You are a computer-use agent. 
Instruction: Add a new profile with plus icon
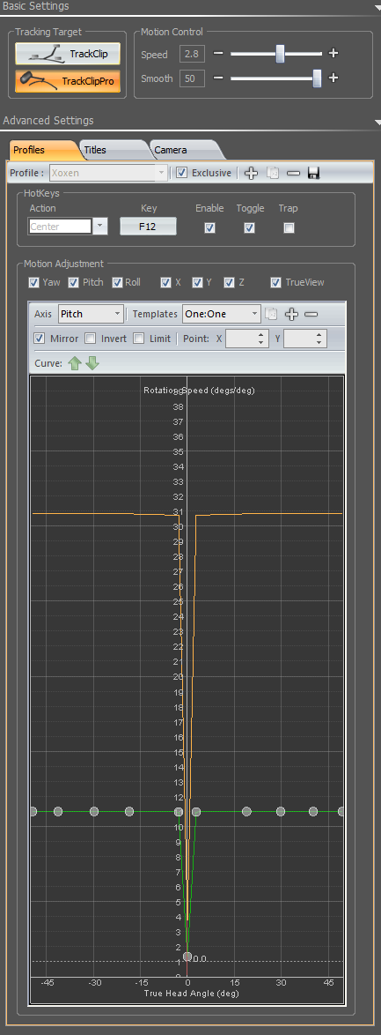[x=251, y=173]
